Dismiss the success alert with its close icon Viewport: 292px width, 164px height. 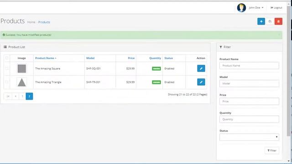279,35
